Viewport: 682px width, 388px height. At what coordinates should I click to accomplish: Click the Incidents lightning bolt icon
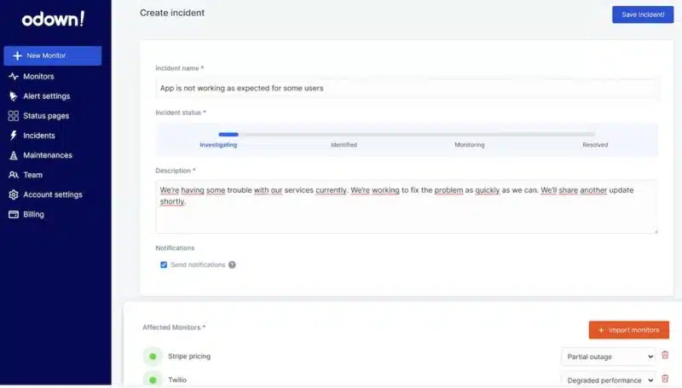14,136
